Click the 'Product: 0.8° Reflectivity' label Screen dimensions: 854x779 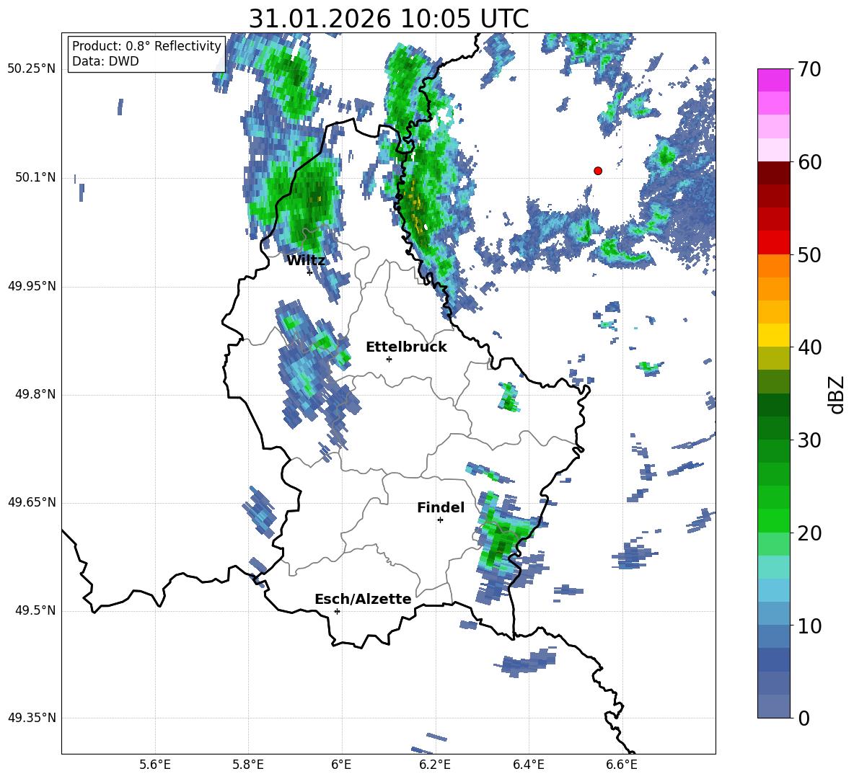coord(146,45)
